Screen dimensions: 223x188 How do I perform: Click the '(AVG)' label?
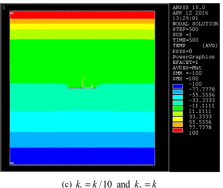click(x=210, y=46)
